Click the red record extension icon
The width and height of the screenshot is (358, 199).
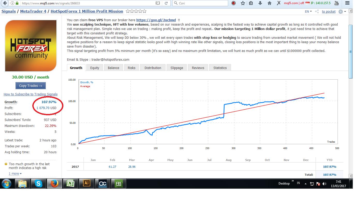pos(234,3)
